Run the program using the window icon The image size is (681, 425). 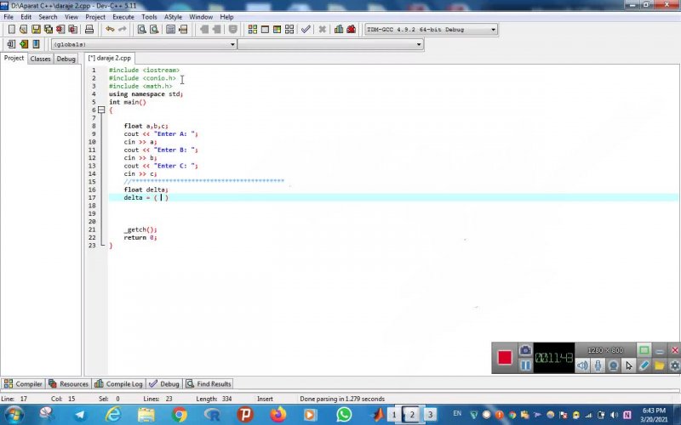pos(265,30)
